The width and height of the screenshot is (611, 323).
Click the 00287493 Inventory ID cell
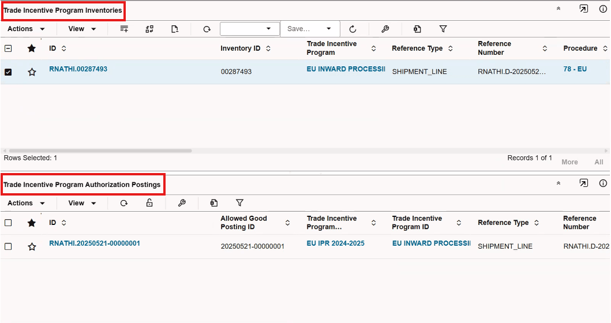pos(236,72)
